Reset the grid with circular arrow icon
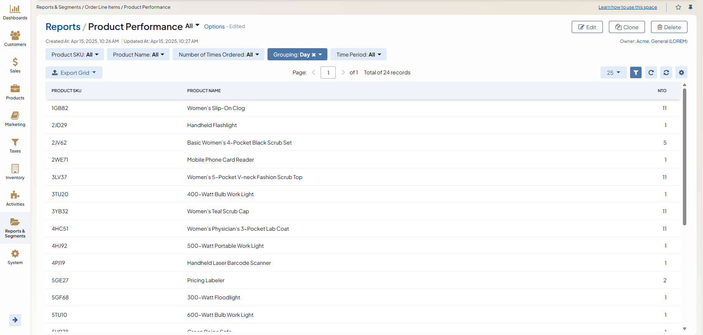Viewport: 703px width, 335px height. tap(651, 72)
